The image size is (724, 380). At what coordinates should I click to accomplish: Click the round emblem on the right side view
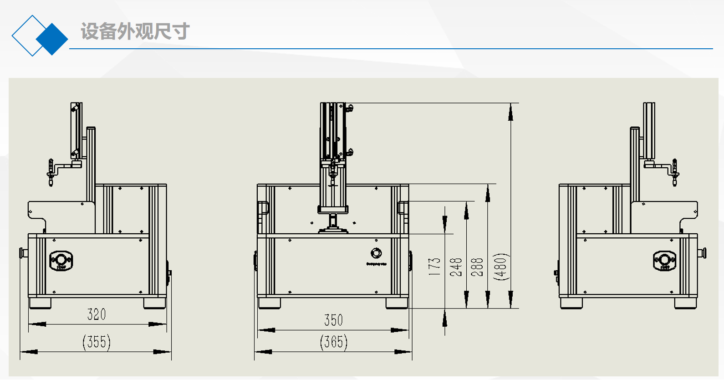[x=664, y=261]
